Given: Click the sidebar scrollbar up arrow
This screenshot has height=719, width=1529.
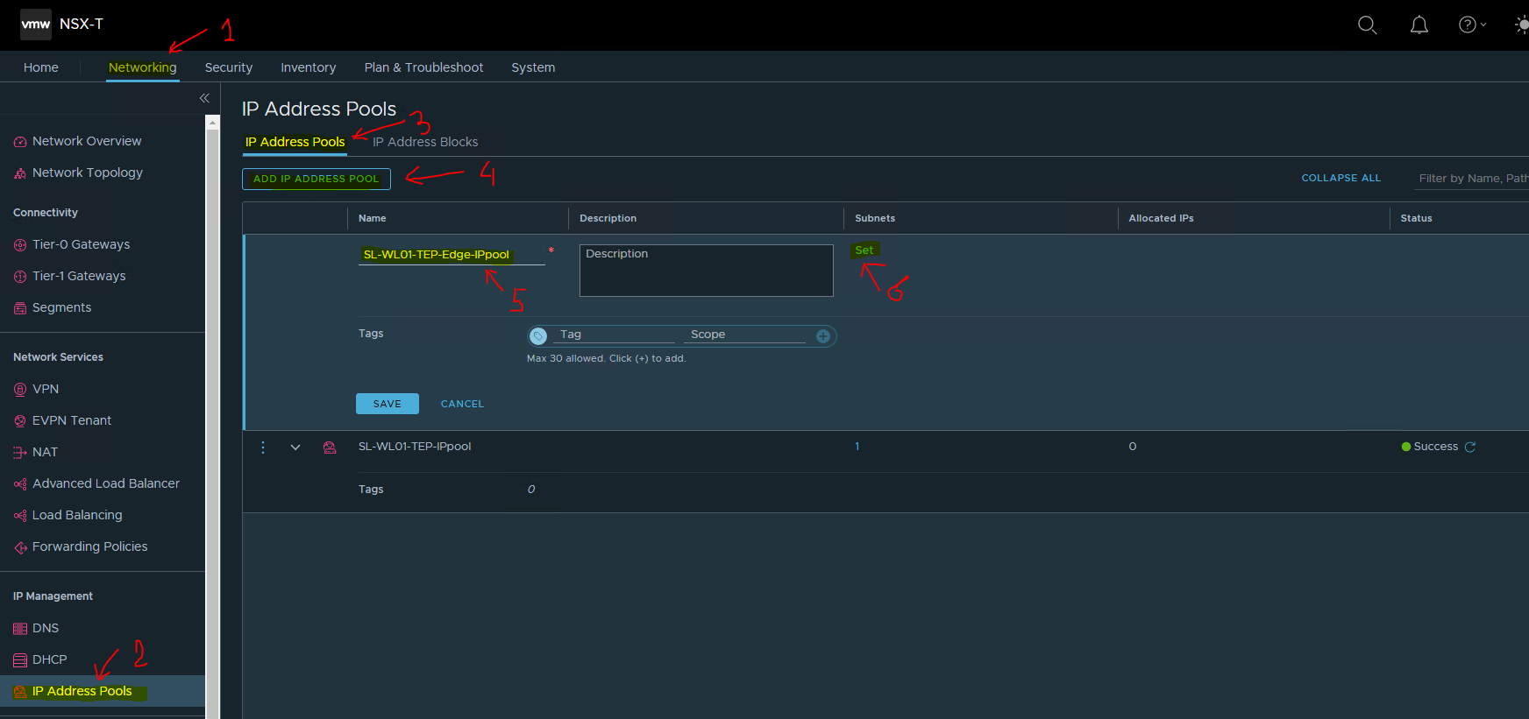Looking at the screenshot, I should (x=213, y=123).
